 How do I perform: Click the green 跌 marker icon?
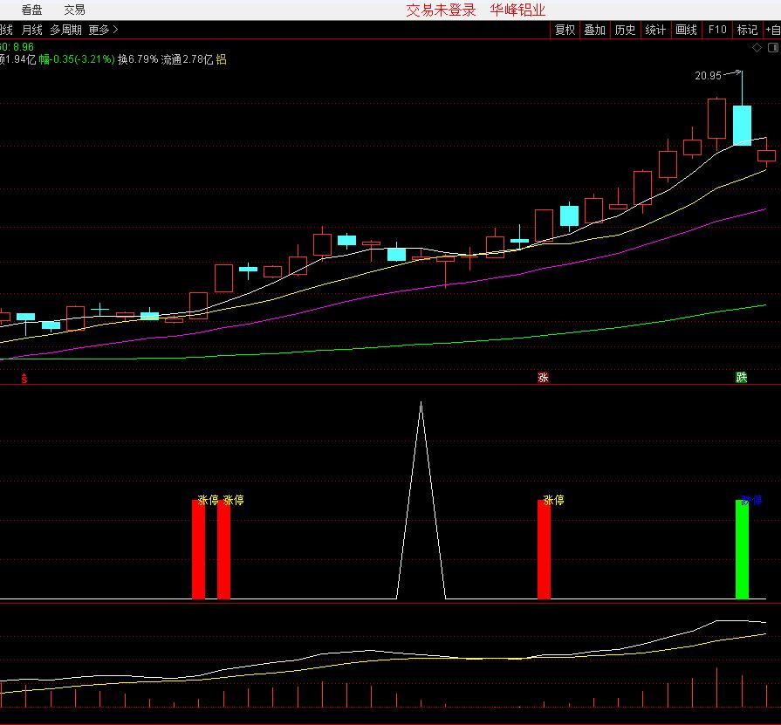click(741, 378)
